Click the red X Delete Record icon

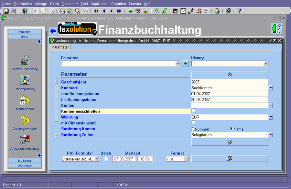tap(138, 11)
